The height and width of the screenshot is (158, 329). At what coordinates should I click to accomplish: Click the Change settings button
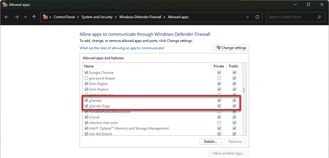click(x=231, y=48)
